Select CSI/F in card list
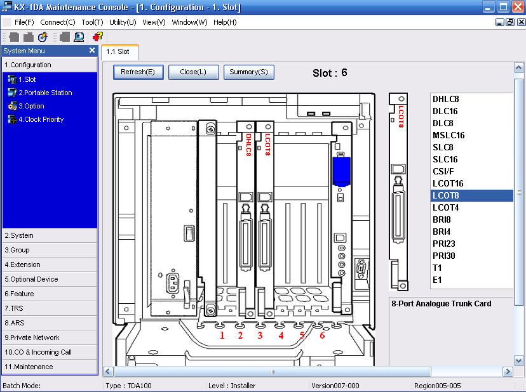 tap(471, 171)
